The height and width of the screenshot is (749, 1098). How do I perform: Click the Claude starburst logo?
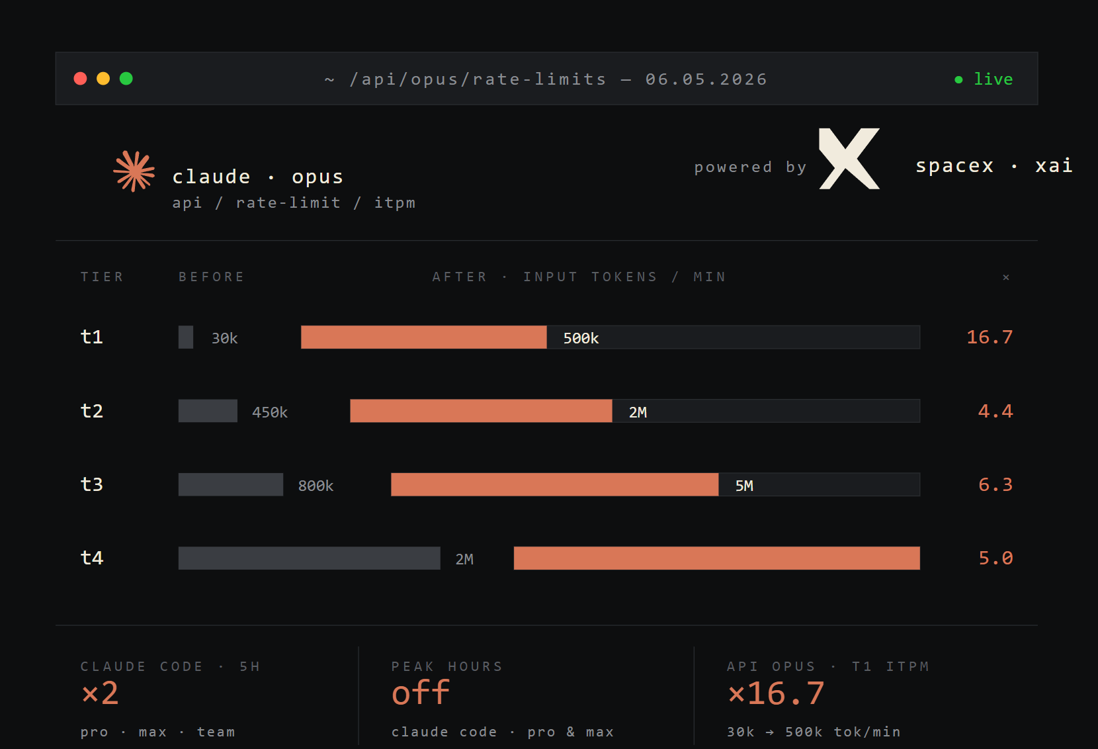(134, 171)
